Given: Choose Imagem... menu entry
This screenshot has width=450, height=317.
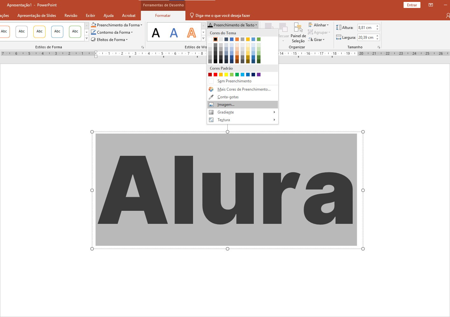Looking at the screenshot, I should point(243,105).
